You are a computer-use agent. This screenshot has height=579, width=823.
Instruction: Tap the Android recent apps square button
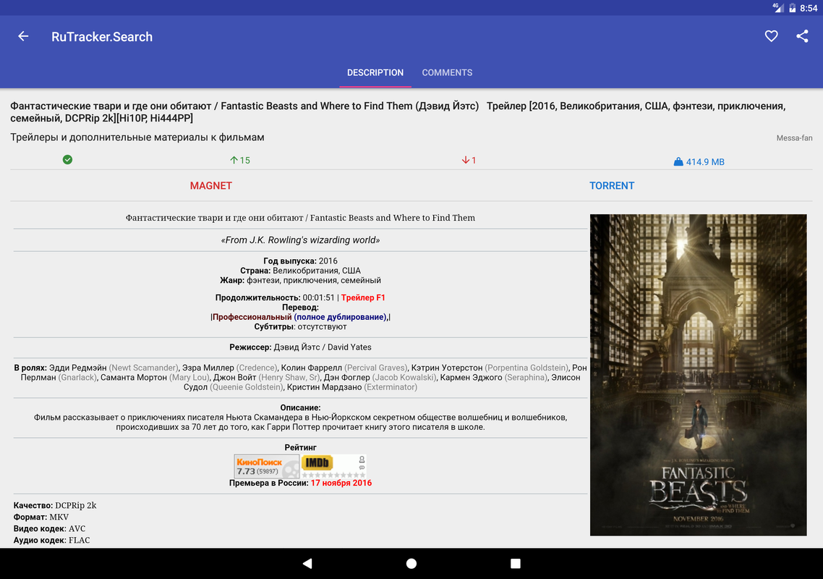(516, 563)
